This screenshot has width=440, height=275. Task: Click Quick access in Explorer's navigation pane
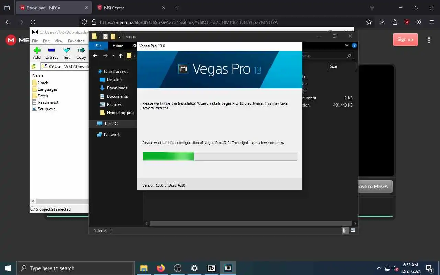point(113,71)
